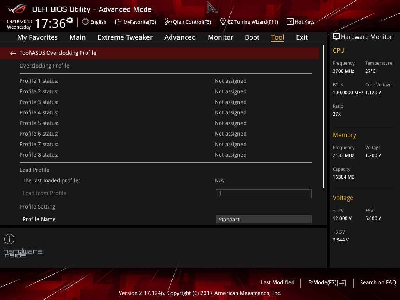
Task: Select the Profile 7 status row
Action: point(166,144)
